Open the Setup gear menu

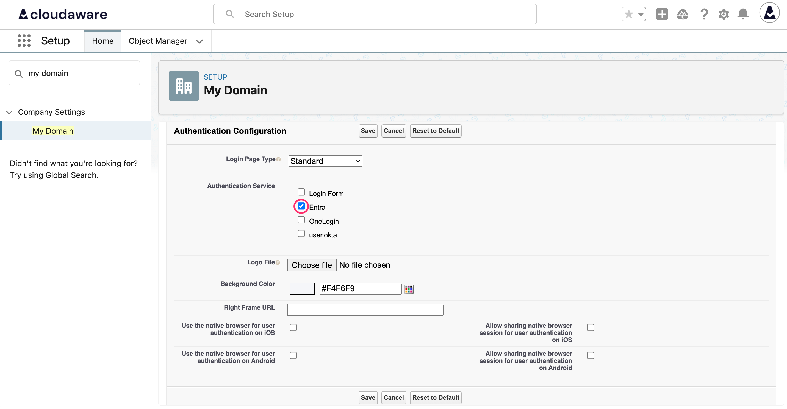[724, 14]
